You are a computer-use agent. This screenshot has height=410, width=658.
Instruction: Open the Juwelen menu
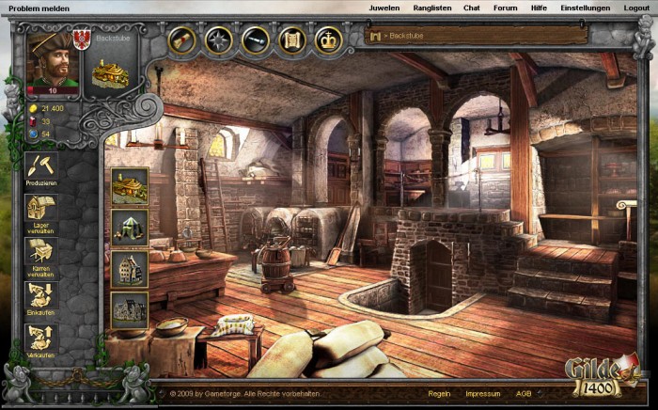coord(384,8)
